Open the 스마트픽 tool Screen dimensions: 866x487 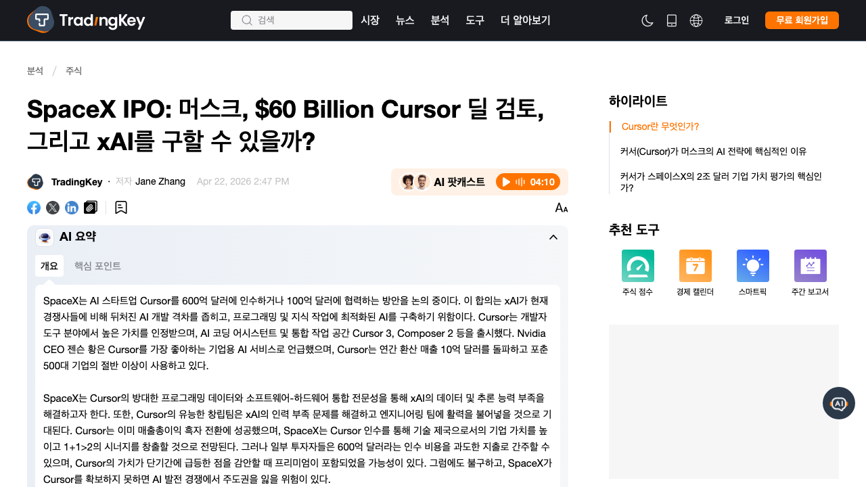click(753, 273)
